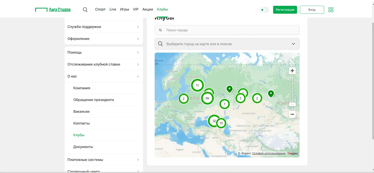Screen dimensions: 374x173
Task: Go to the 'Live' section
Action: 113,9
